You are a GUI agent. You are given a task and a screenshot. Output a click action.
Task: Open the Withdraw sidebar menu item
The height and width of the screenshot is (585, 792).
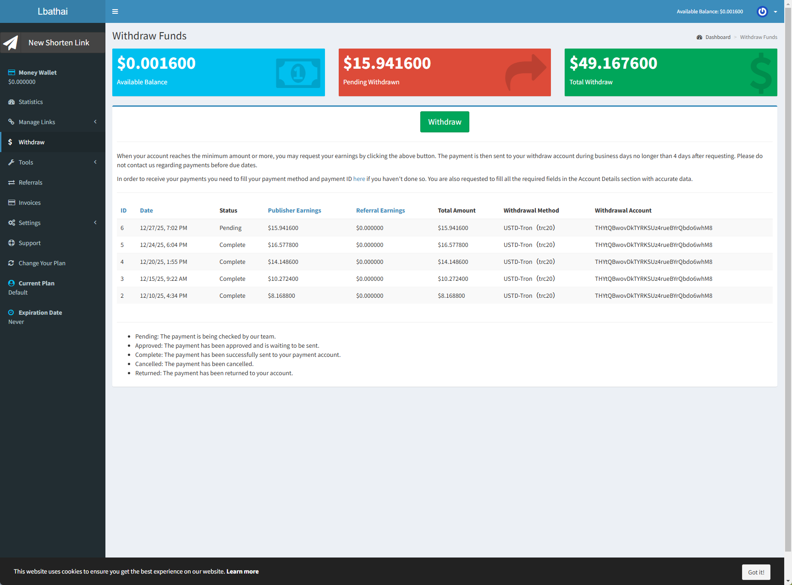pyautogui.click(x=31, y=142)
